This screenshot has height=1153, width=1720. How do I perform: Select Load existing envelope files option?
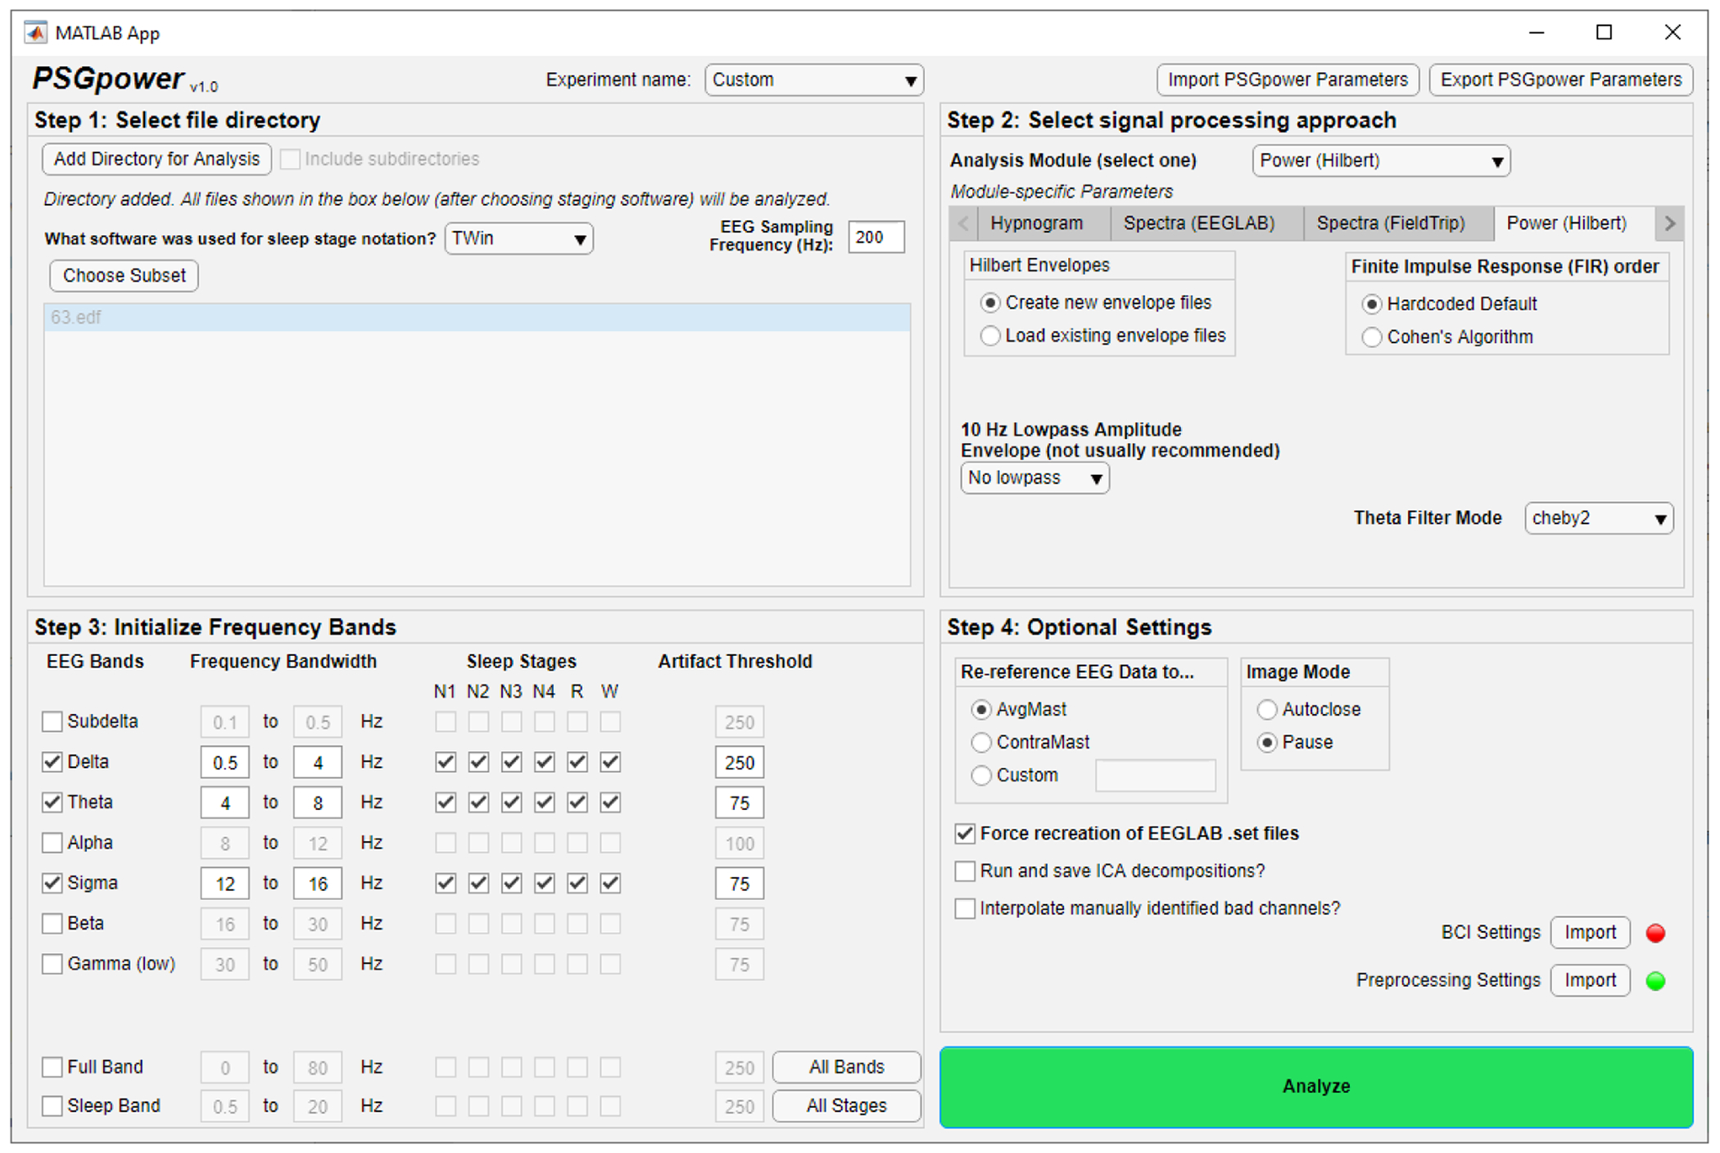(x=990, y=336)
